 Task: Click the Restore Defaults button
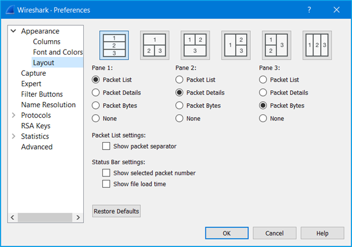(x=116, y=211)
